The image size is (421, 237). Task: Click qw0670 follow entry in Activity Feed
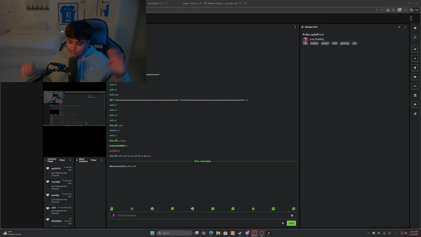point(59,171)
